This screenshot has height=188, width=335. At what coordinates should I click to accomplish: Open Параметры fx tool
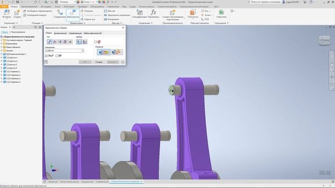point(153,14)
